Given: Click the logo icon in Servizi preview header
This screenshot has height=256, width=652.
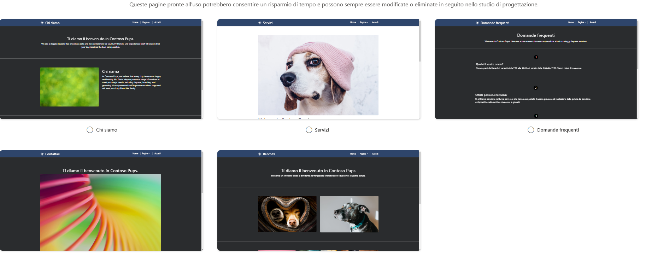Looking at the screenshot, I should 260,23.
